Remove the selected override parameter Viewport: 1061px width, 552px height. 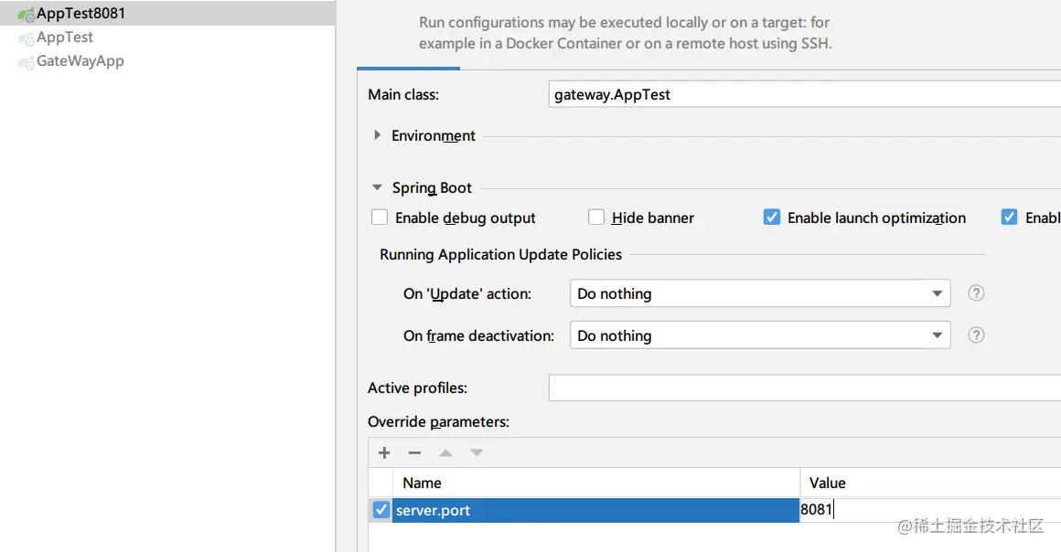coord(414,452)
